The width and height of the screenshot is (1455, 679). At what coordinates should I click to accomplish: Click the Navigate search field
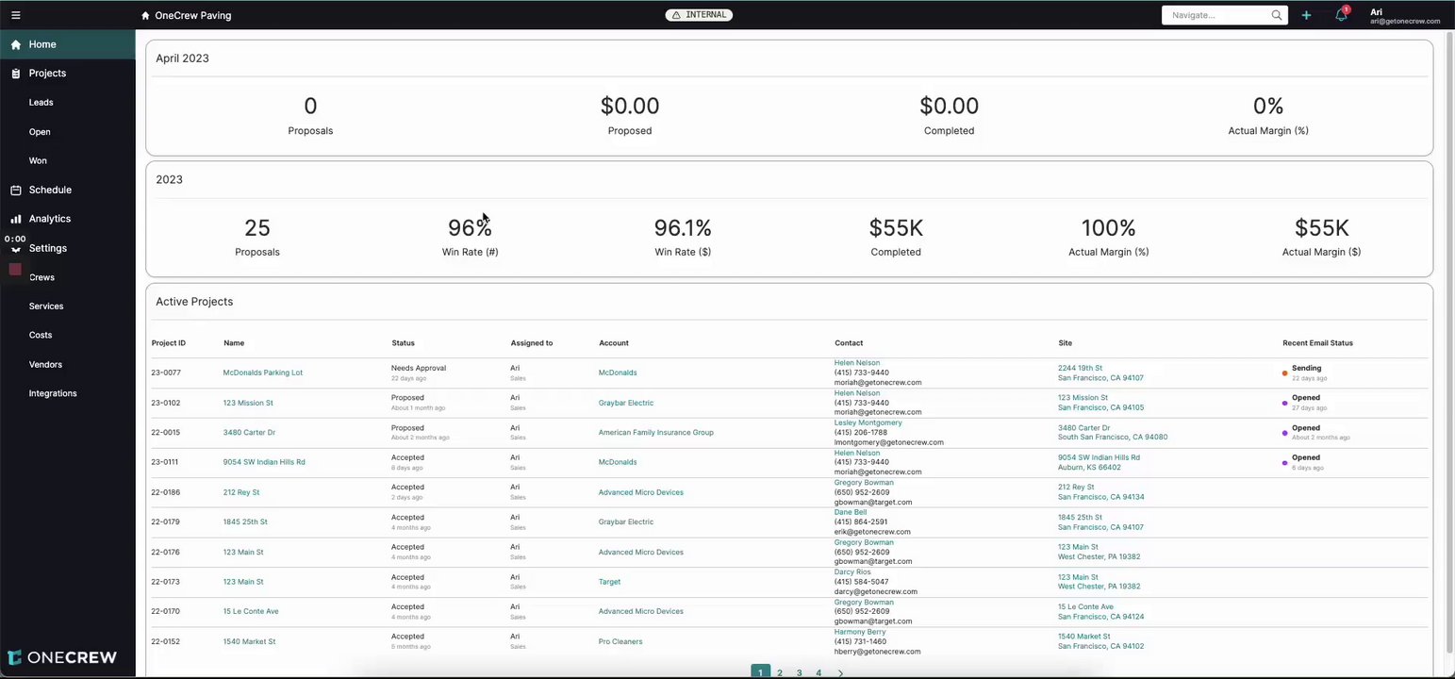(x=1215, y=15)
